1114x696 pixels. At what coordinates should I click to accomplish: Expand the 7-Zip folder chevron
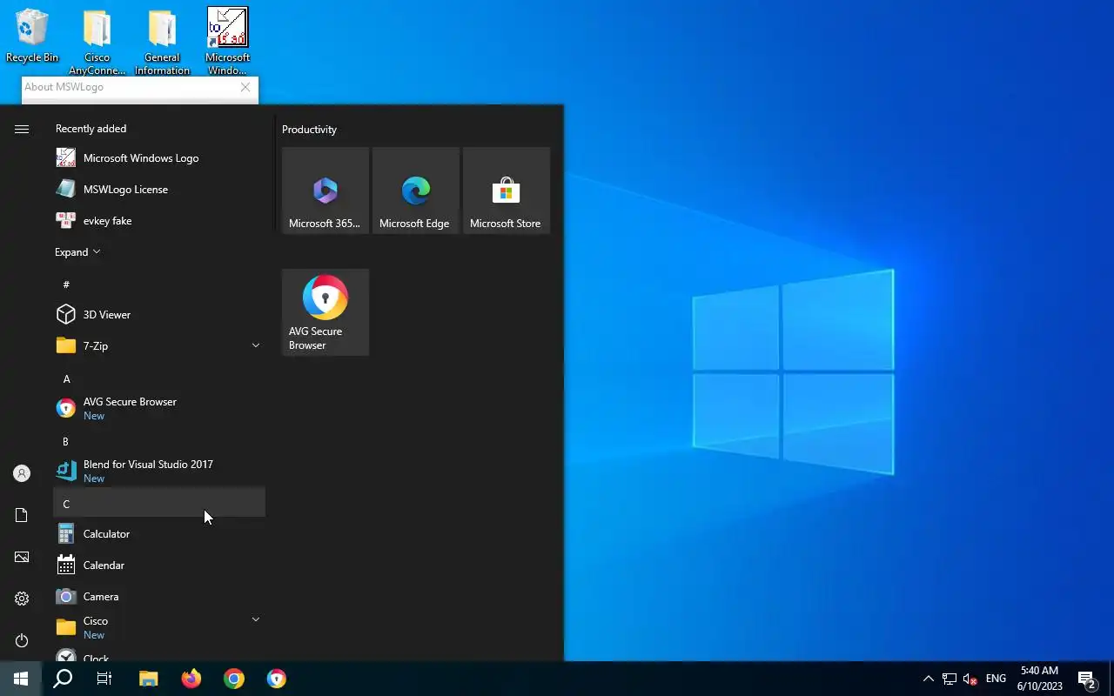(x=256, y=346)
